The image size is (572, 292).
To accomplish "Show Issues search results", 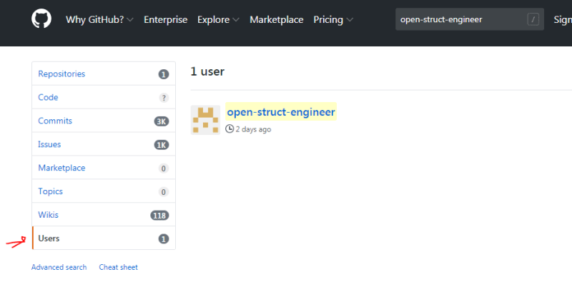I will 104,144.
